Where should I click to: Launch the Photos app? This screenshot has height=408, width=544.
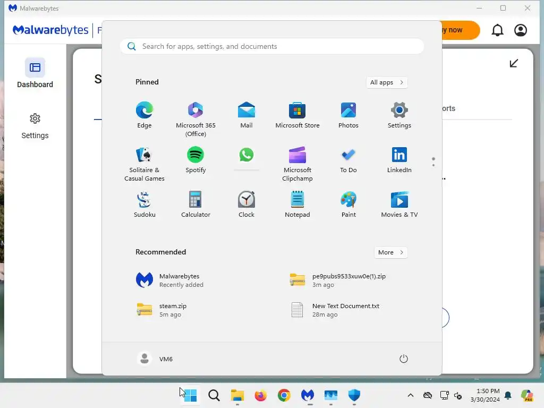coord(348,115)
